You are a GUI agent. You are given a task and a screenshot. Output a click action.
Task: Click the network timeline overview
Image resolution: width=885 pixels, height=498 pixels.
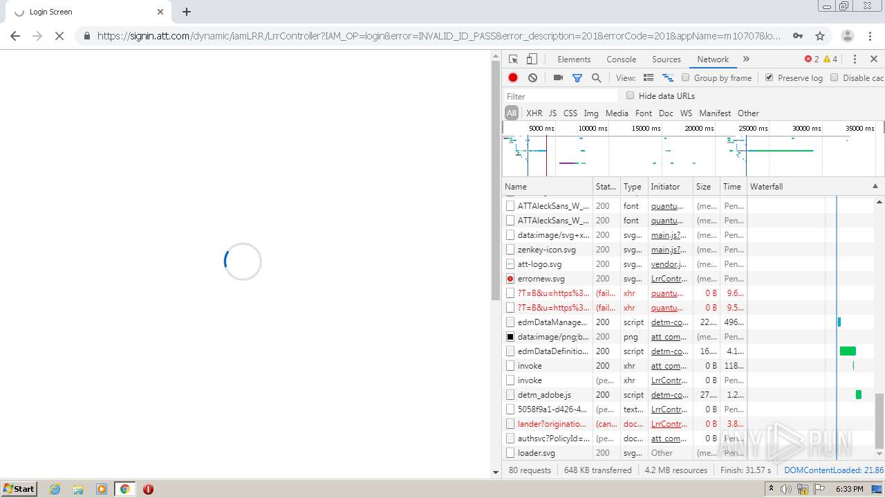point(693,149)
